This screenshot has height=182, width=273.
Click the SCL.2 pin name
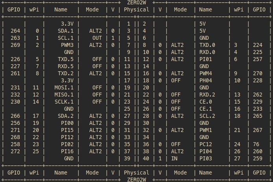(x=207, y=116)
